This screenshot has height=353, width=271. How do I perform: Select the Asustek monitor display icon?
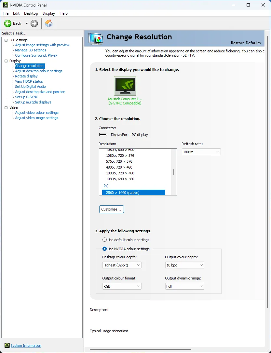125,86
